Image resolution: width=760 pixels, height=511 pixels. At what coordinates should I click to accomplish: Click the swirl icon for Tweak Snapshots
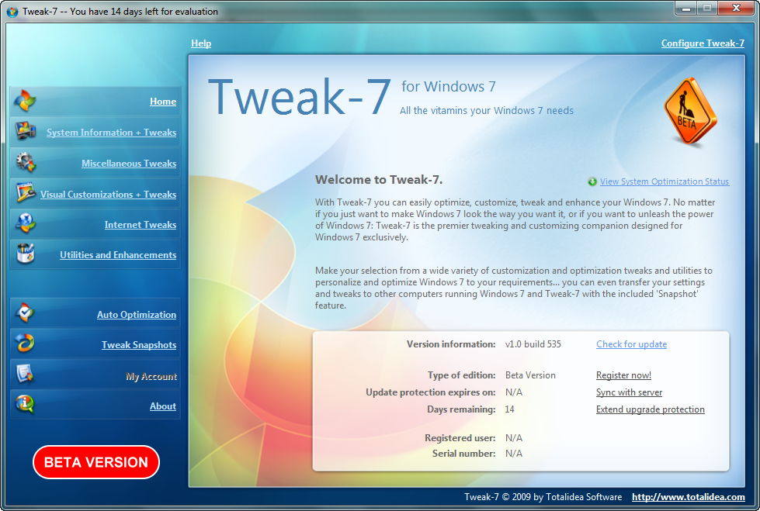point(25,343)
